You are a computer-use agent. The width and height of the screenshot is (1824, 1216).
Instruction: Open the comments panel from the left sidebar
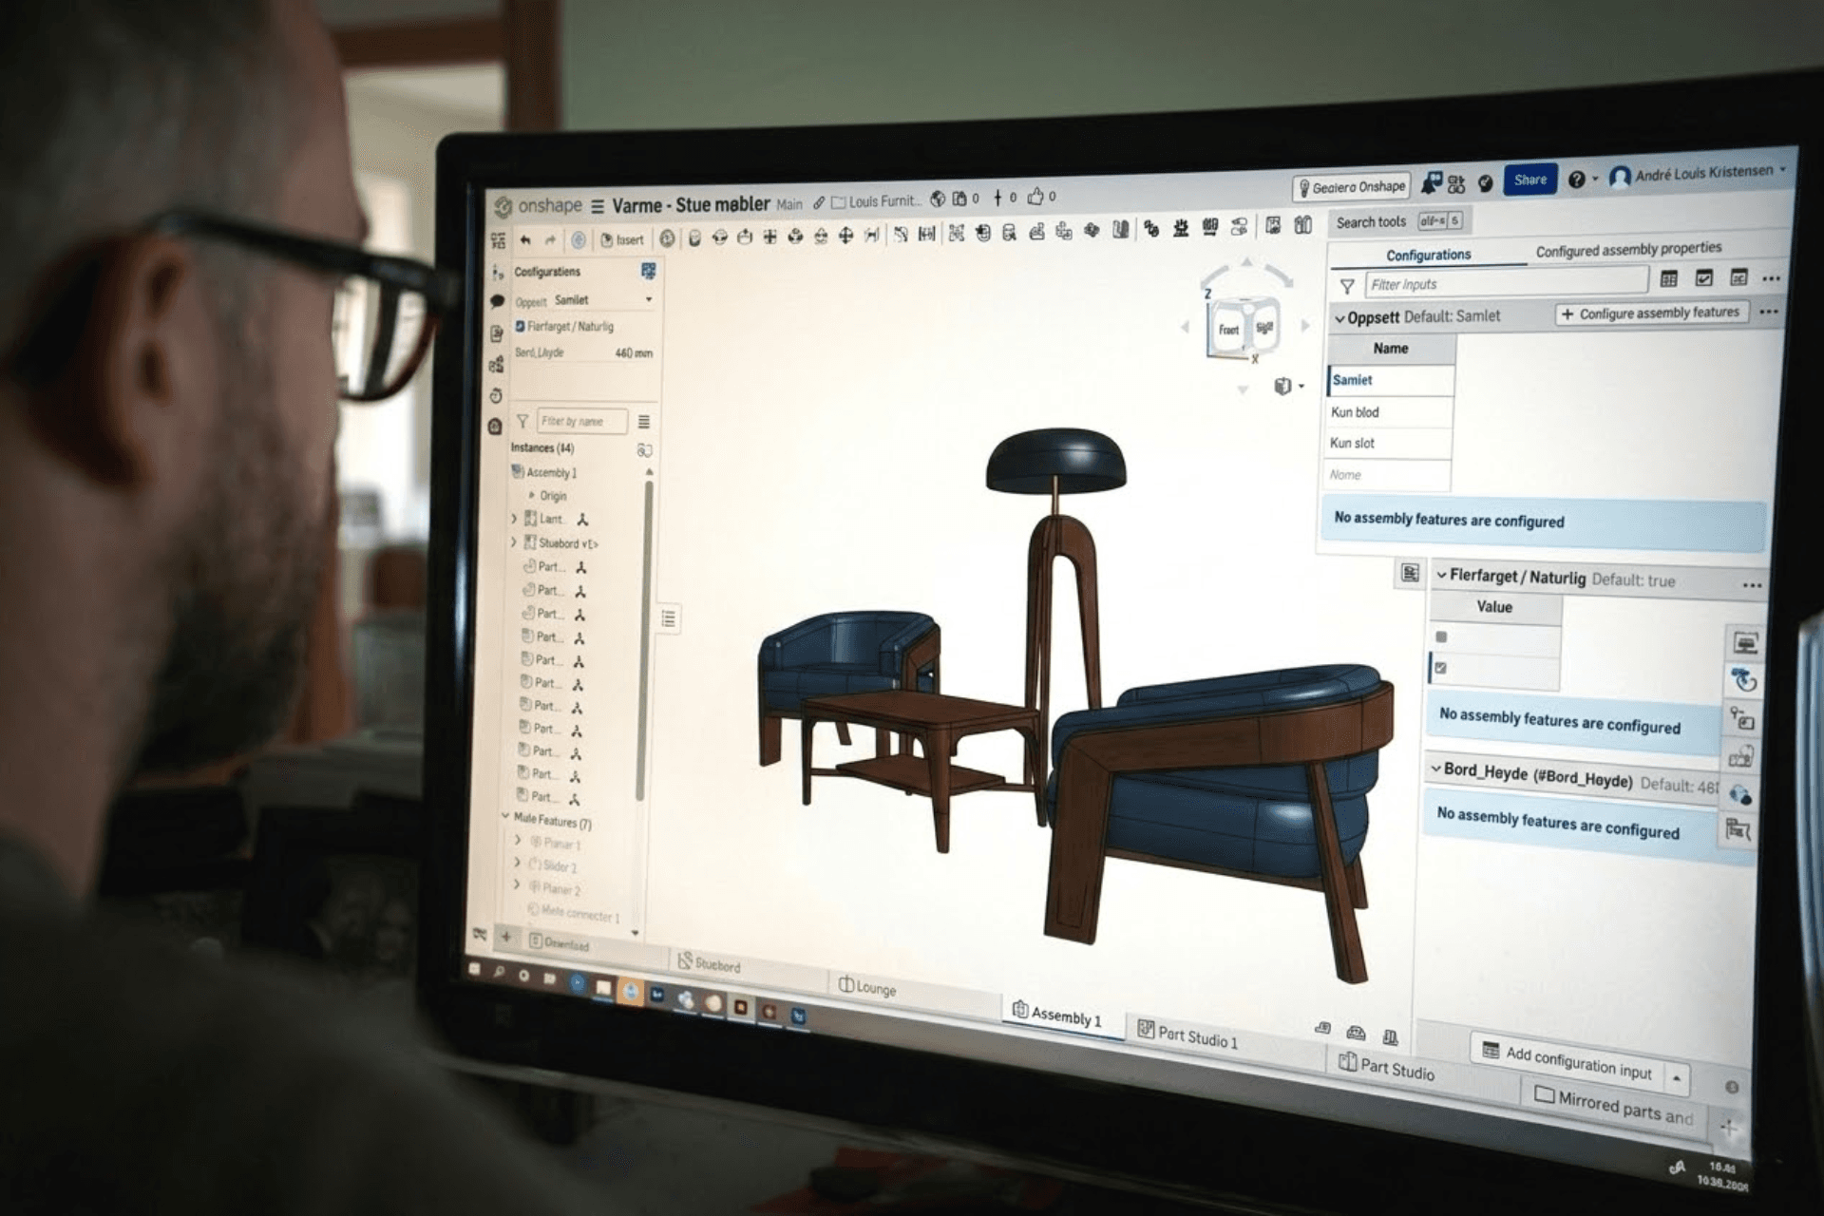497,302
